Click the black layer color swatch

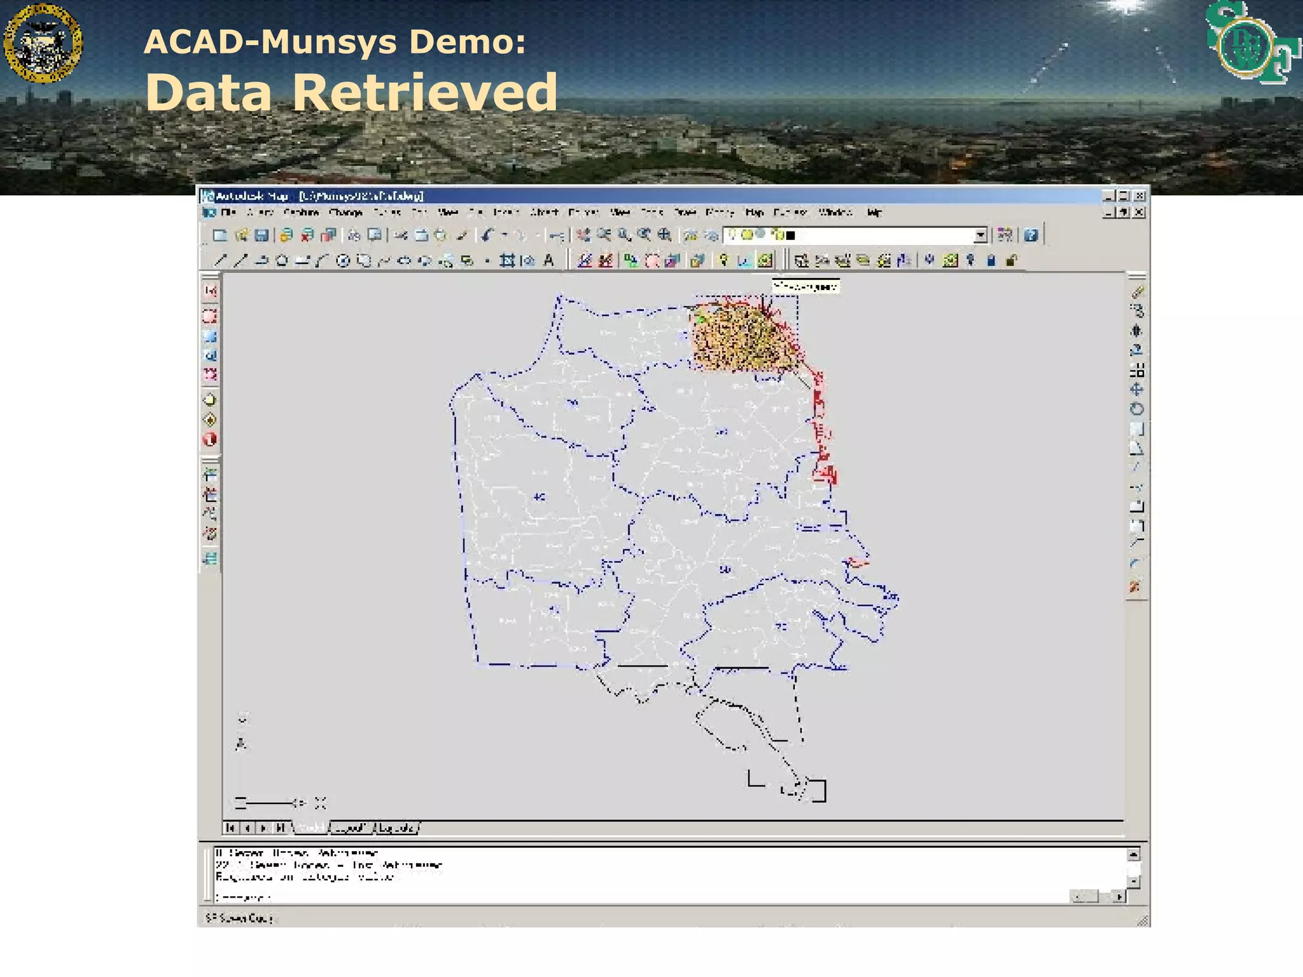point(791,235)
